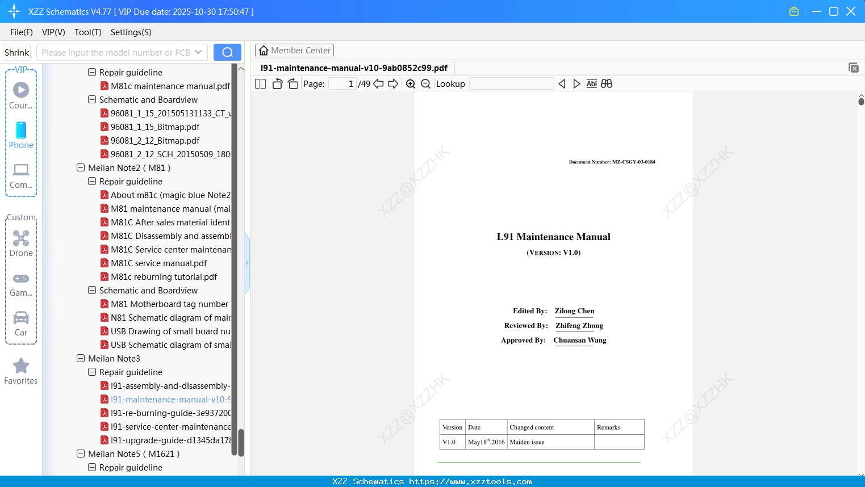Open the Tool(T) menu
This screenshot has height=487, width=865.
(87, 32)
